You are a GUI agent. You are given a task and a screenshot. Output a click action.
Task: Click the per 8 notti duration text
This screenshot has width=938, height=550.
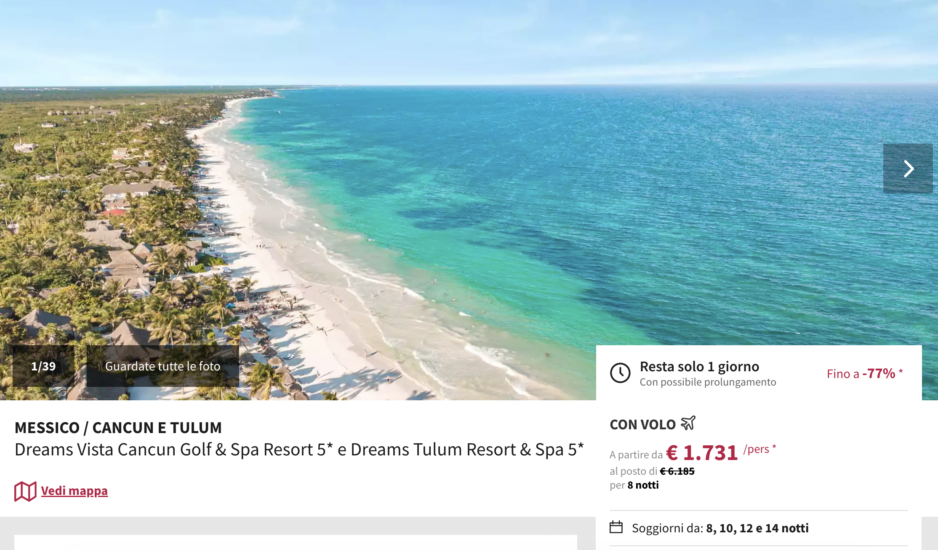click(x=634, y=485)
